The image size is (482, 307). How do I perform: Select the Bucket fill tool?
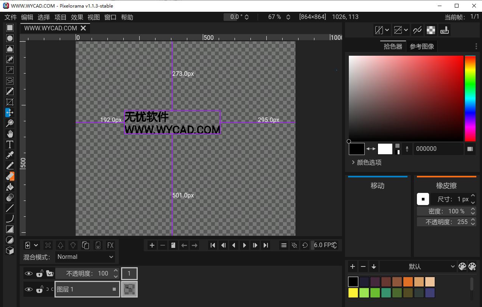(9, 186)
